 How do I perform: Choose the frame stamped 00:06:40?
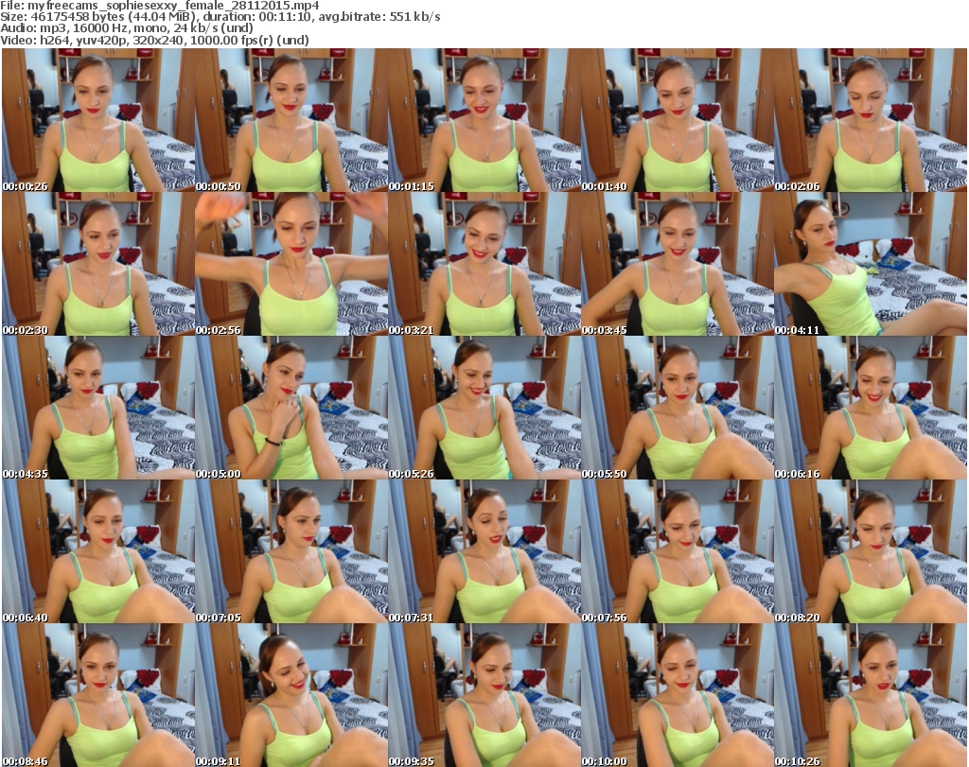pos(98,552)
